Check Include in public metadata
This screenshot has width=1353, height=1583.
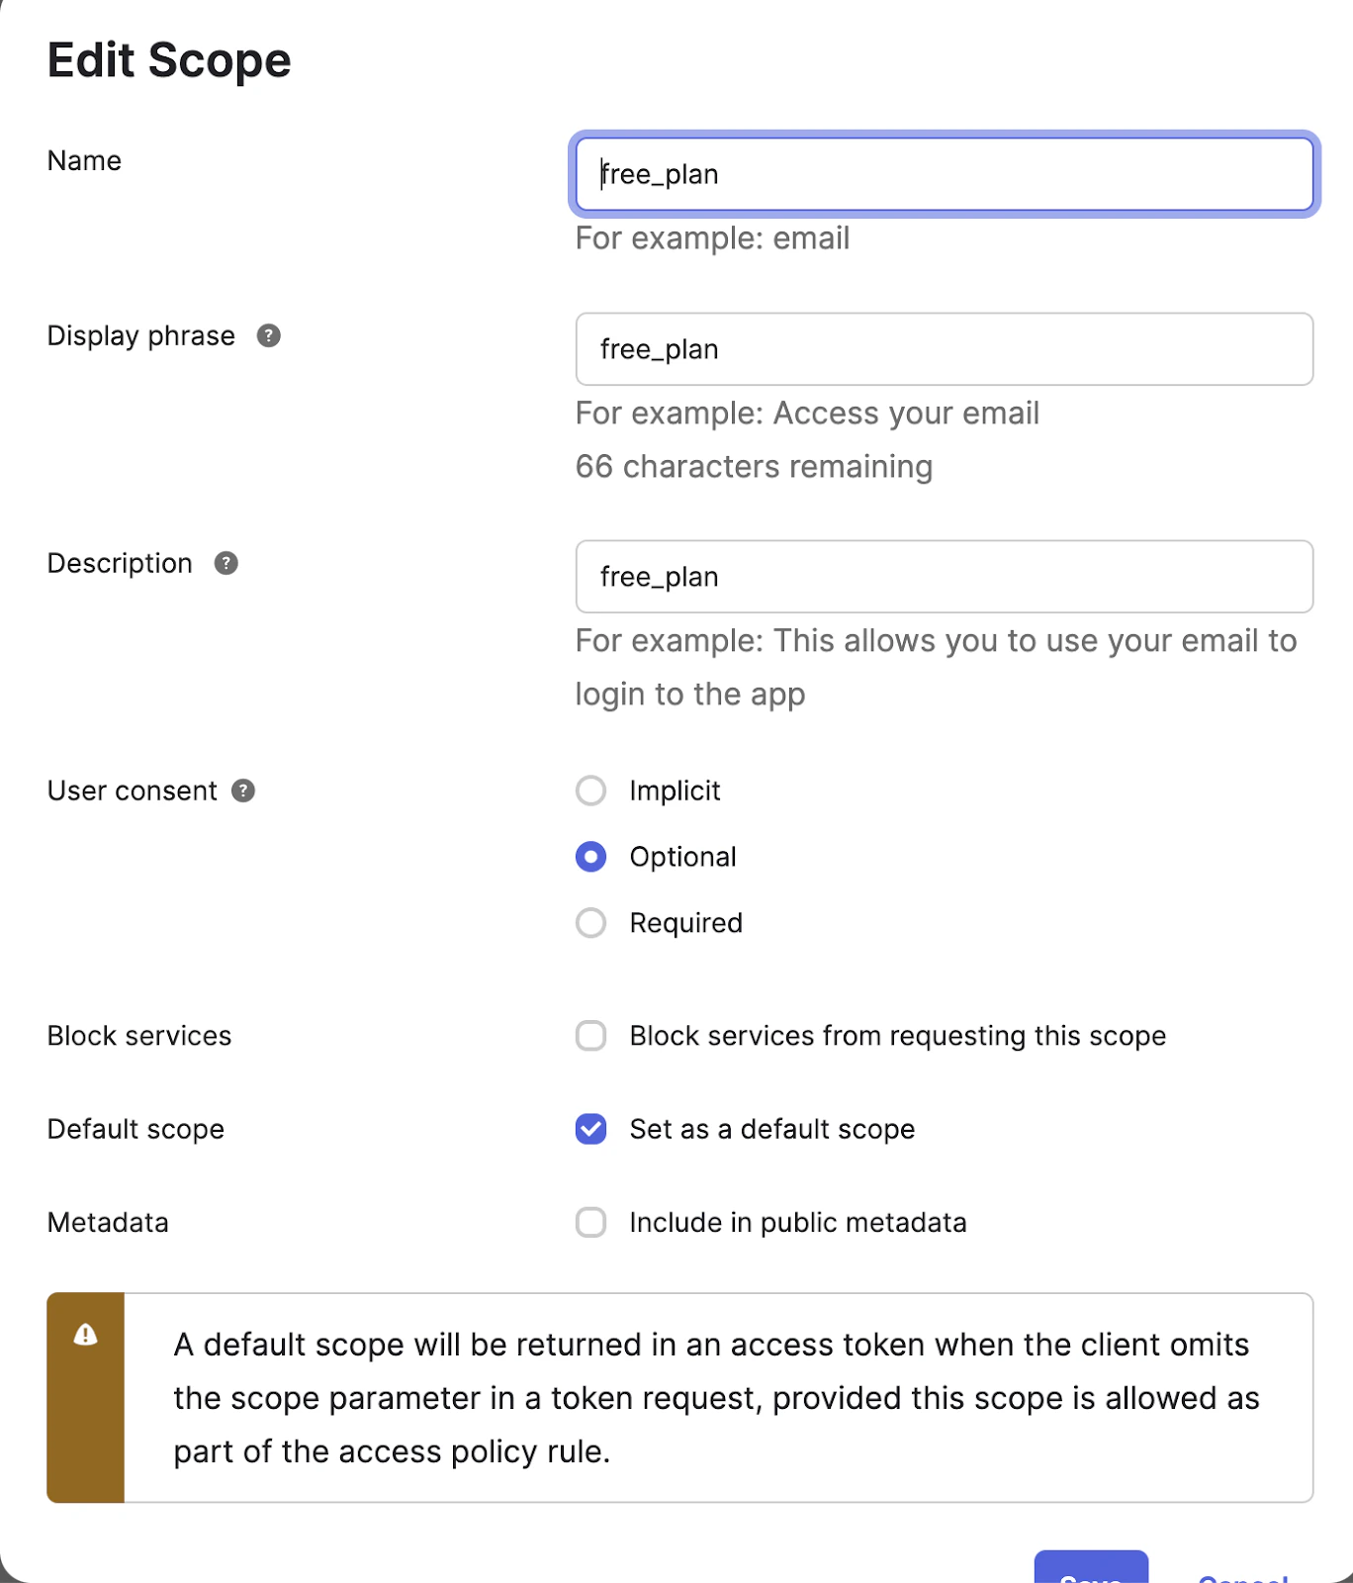point(590,1222)
